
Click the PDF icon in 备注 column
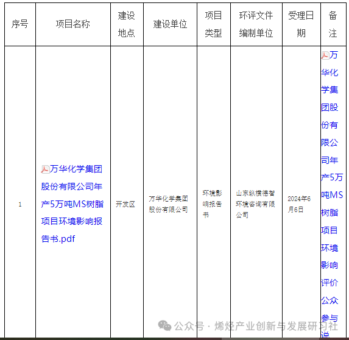coord(325,55)
